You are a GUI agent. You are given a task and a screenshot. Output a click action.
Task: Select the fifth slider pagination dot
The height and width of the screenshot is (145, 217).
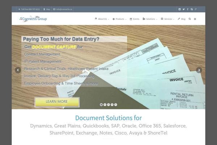116,105
